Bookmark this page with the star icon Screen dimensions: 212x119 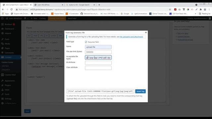point(170,10)
